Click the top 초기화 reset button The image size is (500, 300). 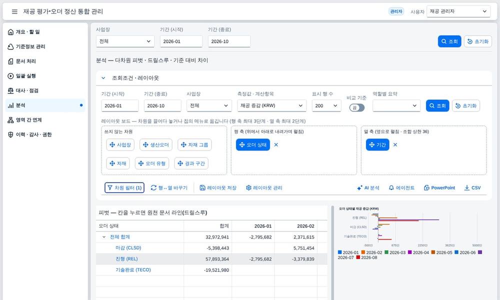tap(477, 41)
